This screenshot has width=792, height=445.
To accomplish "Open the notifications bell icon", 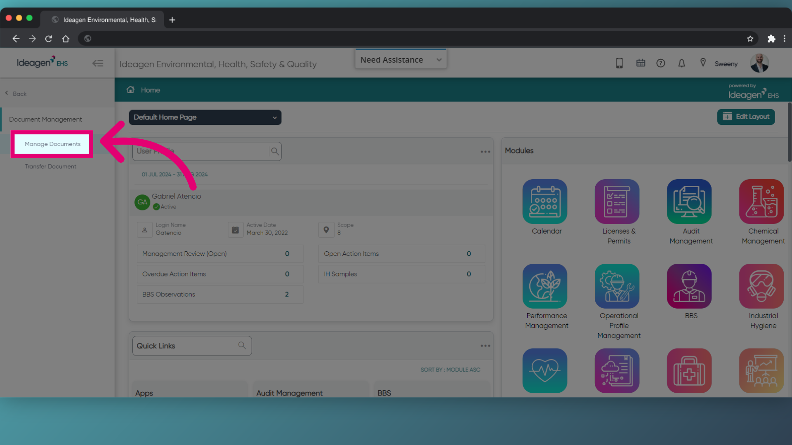I will pos(681,63).
